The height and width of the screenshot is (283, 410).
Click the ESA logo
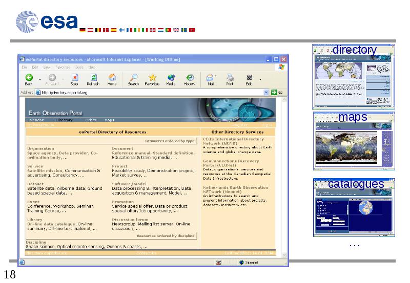47,21
